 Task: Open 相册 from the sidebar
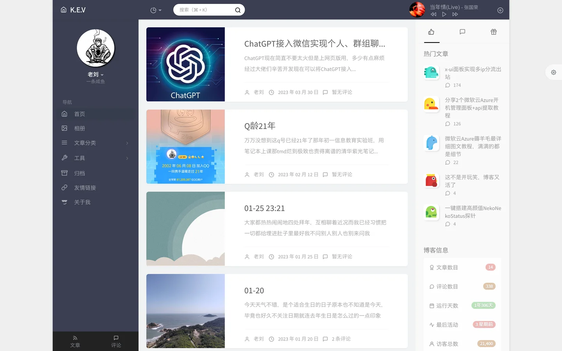(96, 128)
